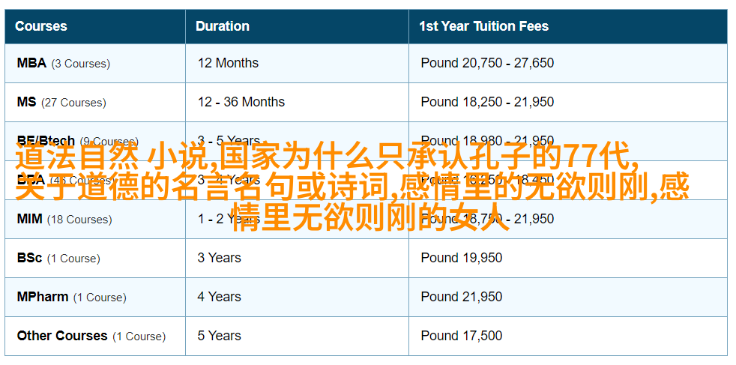Click the Pound 17,500 fee cell

click(x=462, y=336)
